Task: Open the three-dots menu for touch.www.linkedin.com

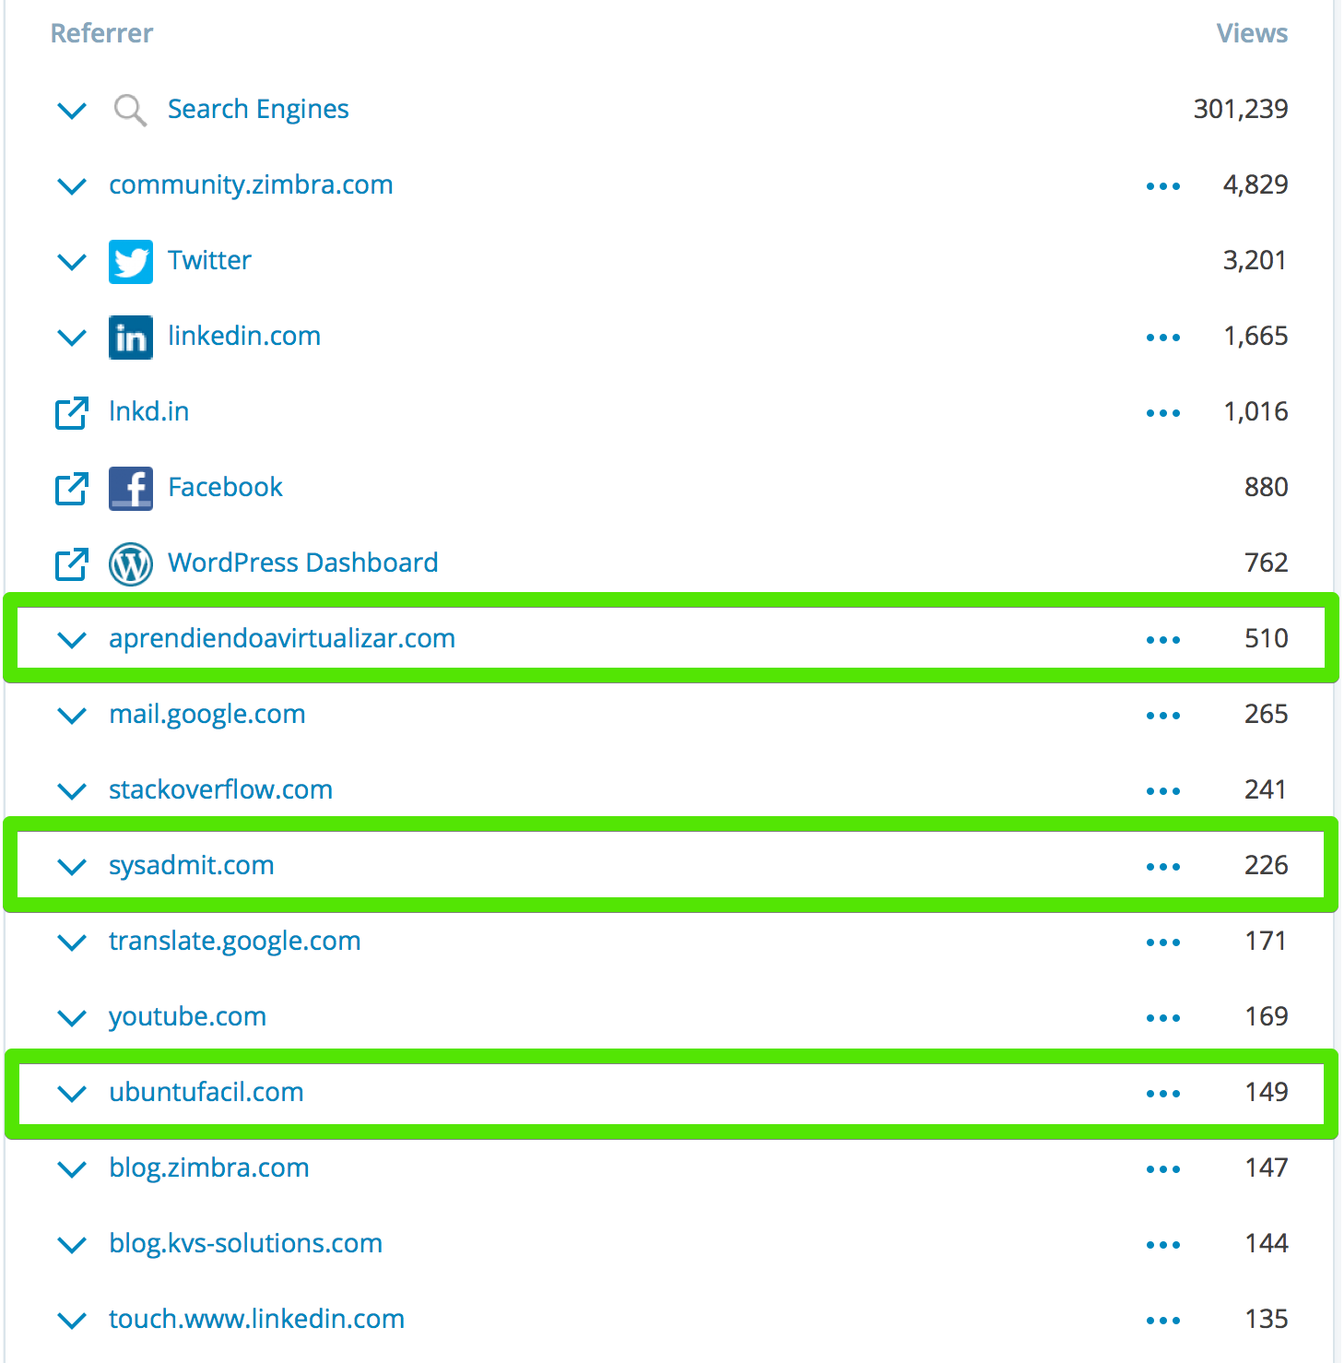Action: (x=1163, y=1321)
